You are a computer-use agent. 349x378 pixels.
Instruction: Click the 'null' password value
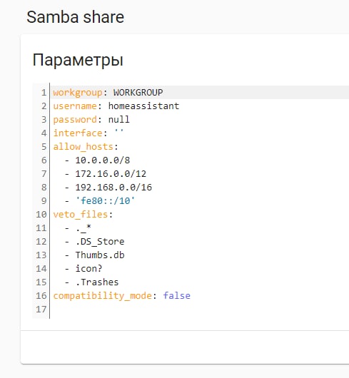[119, 119]
